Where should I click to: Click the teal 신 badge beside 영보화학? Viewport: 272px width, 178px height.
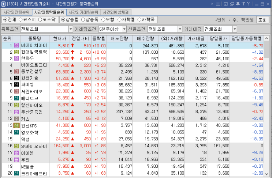[x=16, y=132]
